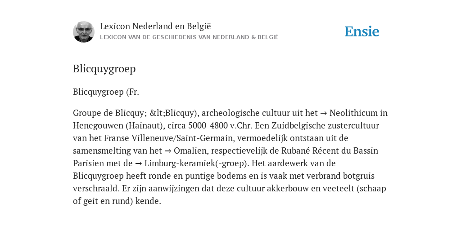Screen dimensions: 461x230
Task: Click the Lexicon van de Geschiedenis subtitle
Action: pyautogui.click(x=189, y=37)
